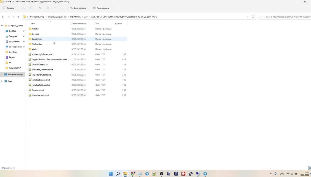311x177 pixels.
Task: Open recent locations dropdown chevron
Action: [13, 17]
